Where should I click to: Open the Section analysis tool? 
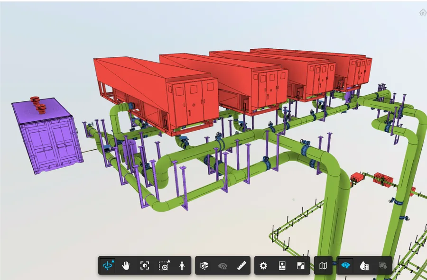click(x=204, y=266)
